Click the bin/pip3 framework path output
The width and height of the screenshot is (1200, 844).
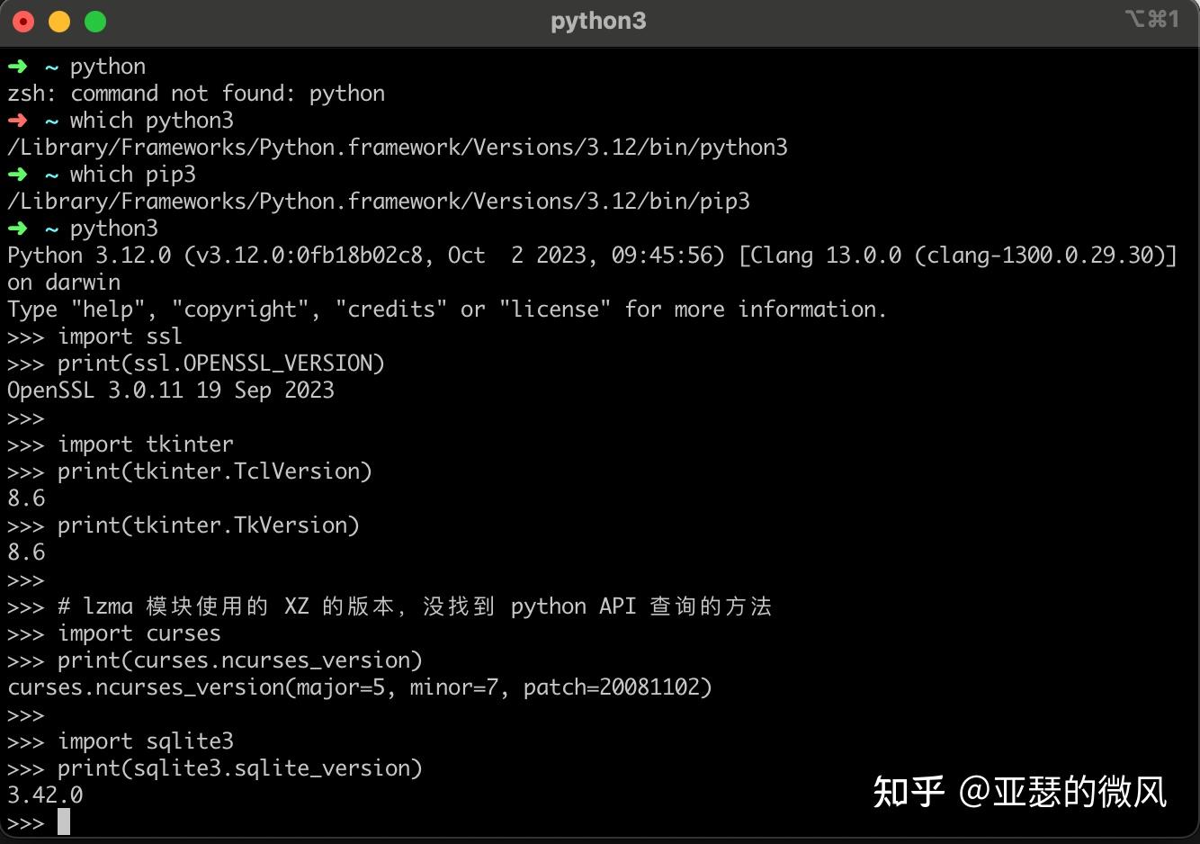(378, 202)
